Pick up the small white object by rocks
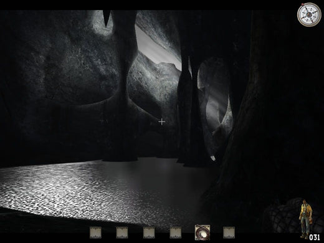 [213, 158]
